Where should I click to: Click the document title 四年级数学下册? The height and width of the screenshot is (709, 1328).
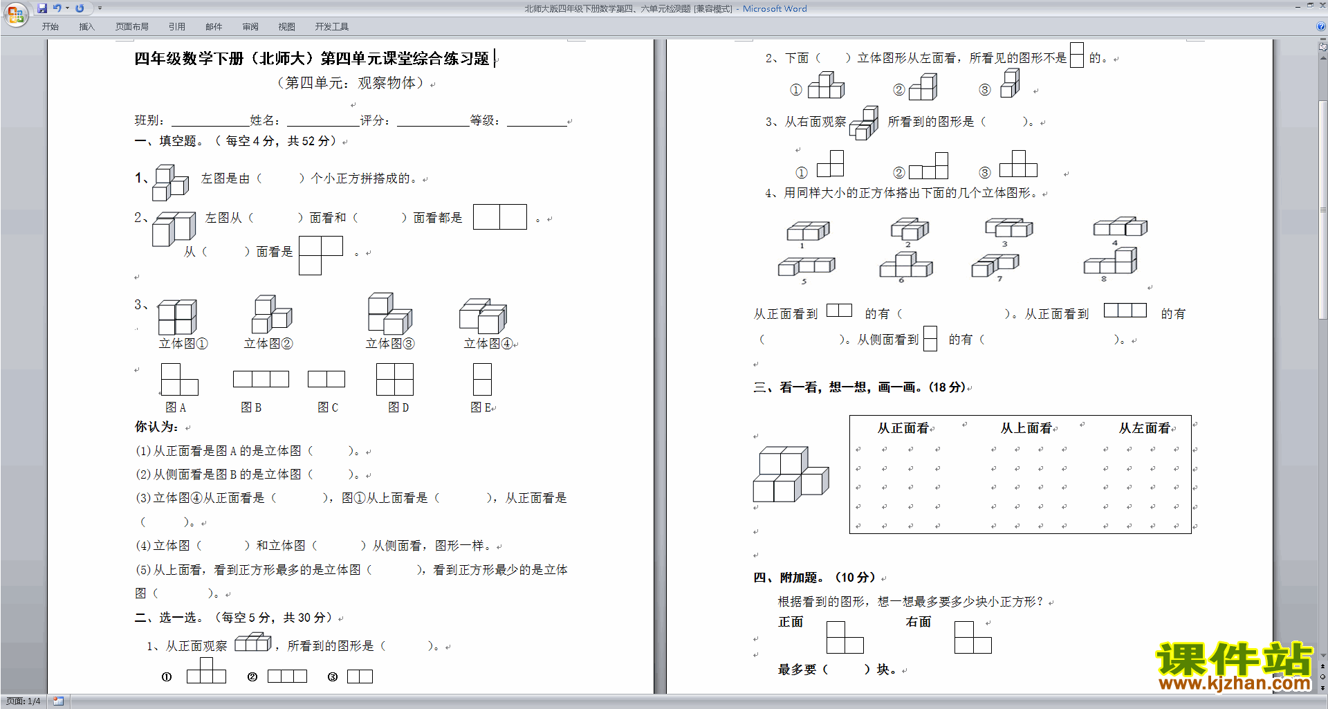click(311, 59)
